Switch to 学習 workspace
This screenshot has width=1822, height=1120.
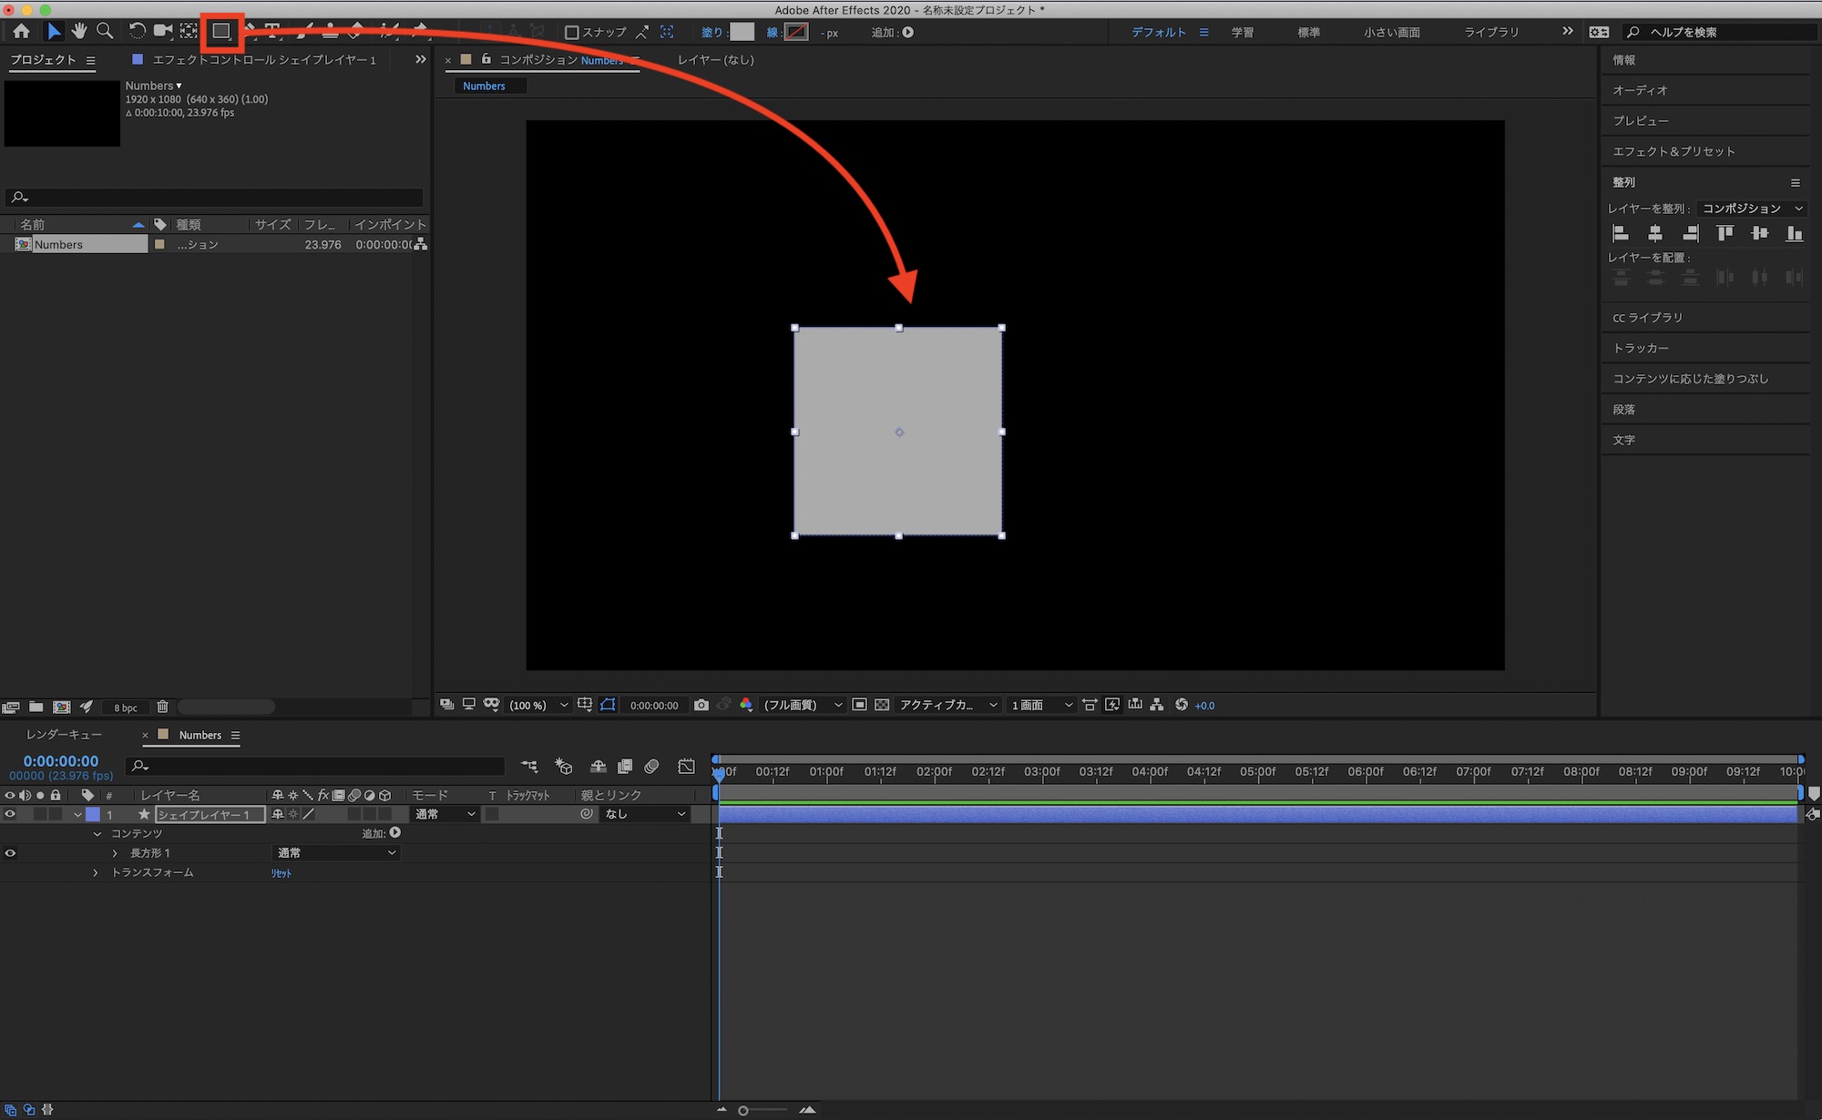1242,33
